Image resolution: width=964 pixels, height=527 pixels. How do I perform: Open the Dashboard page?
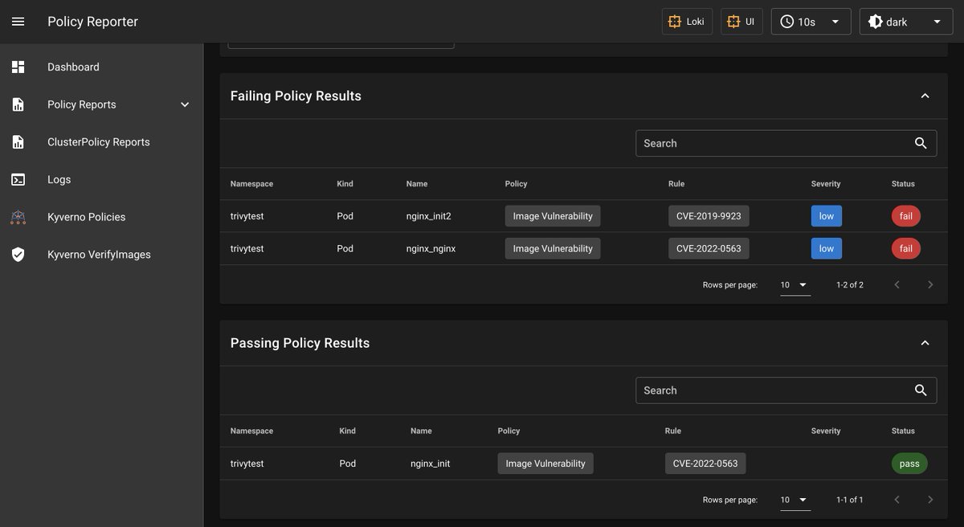coord(101,67)
